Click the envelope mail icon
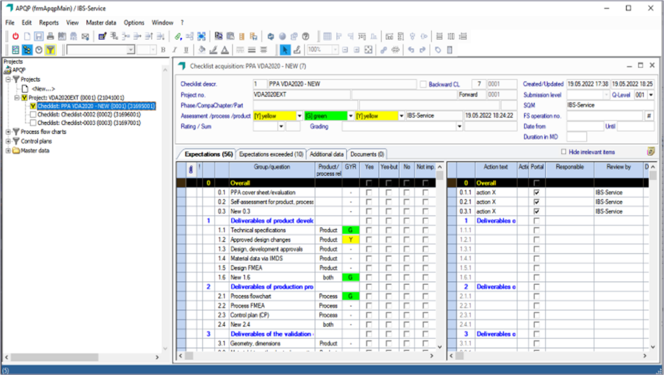 tap(85, 36)
